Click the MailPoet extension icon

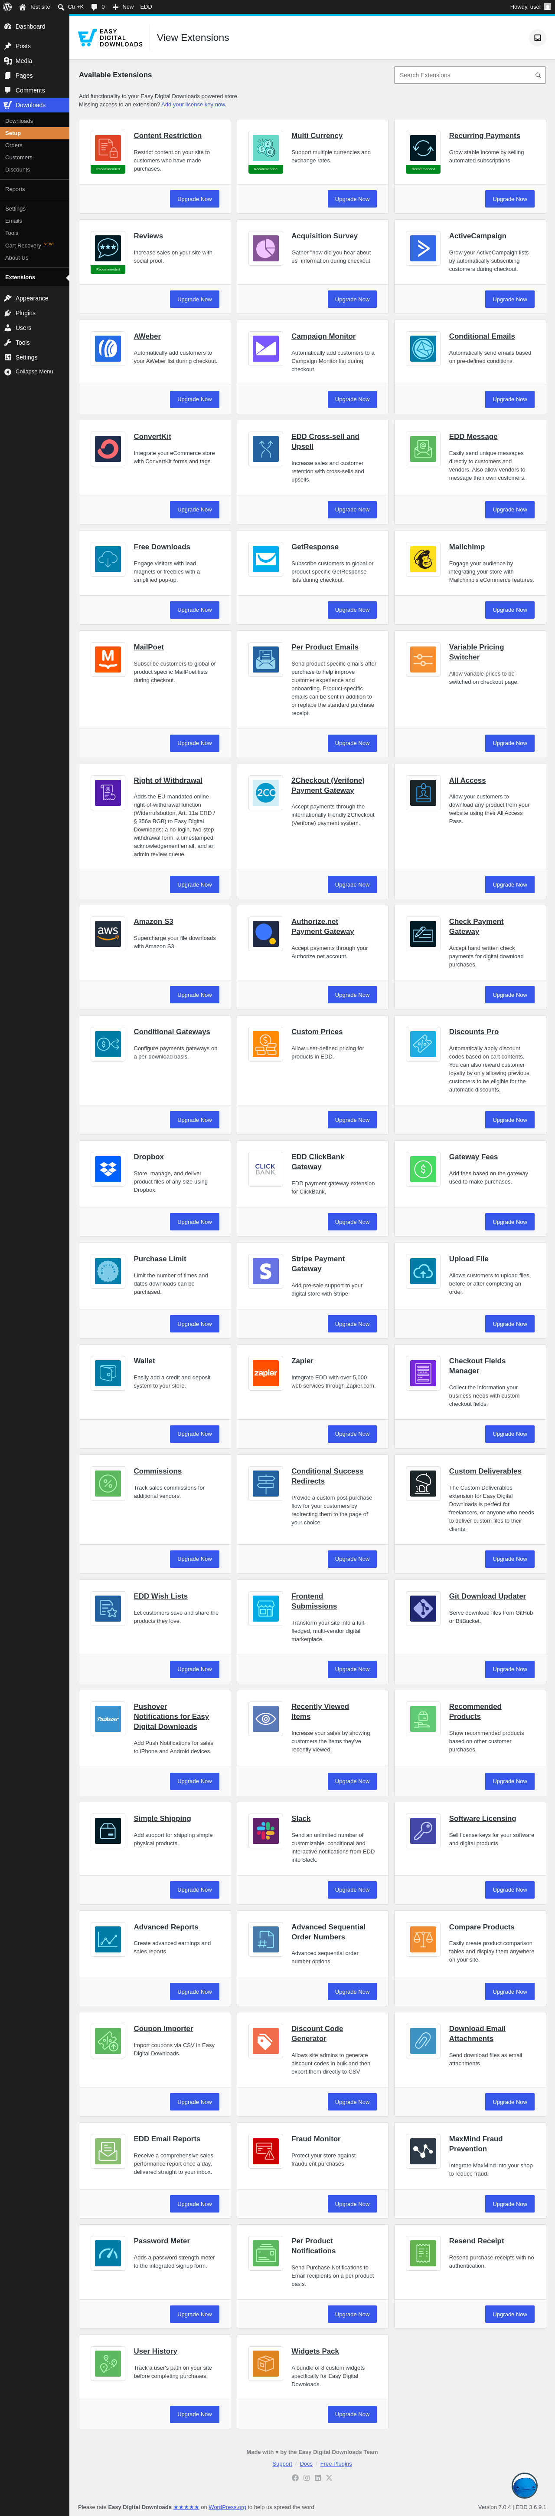108,659
